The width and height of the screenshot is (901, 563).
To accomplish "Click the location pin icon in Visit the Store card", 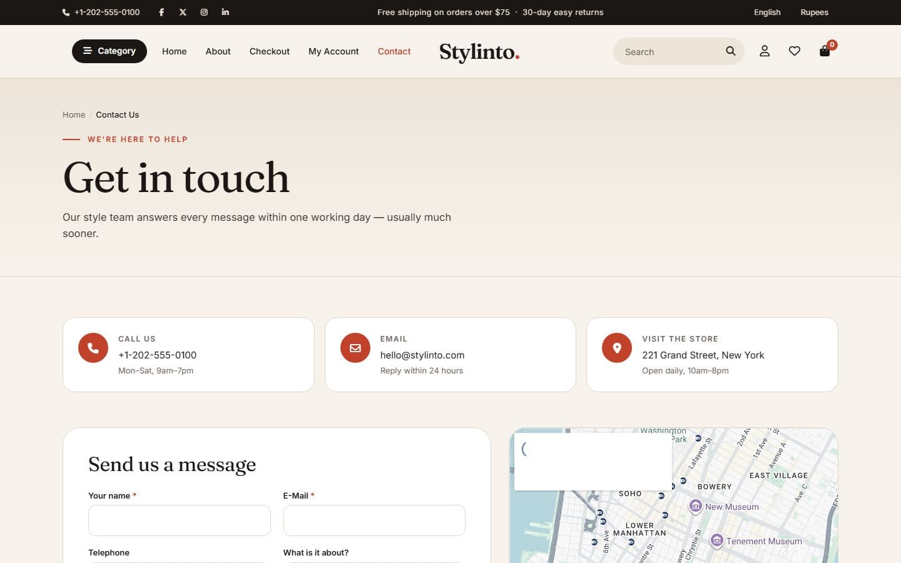I will pos(617,348).
